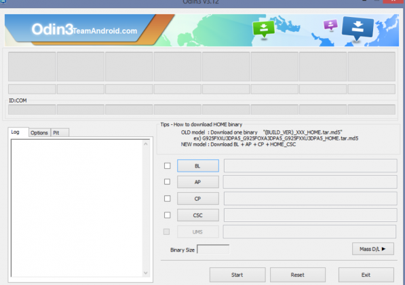
Task: Click the Exit button
Action: (366, 275)
